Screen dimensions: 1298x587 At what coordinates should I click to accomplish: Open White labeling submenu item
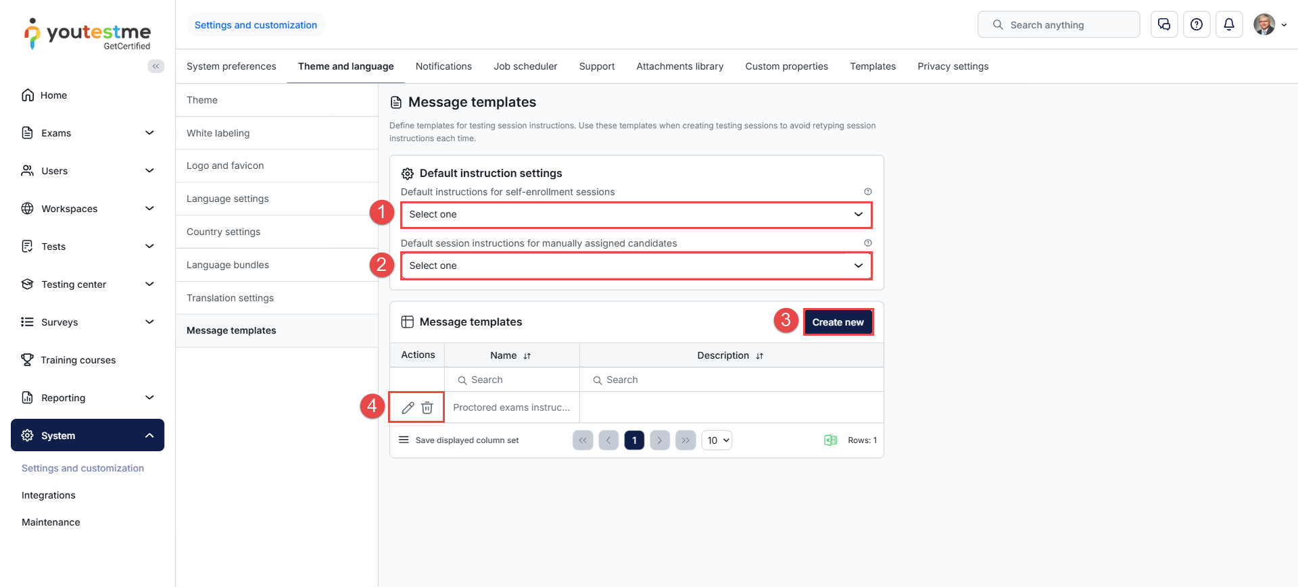pyautogui.click(x=277, y=133)
